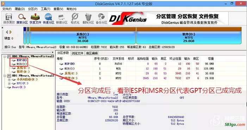The width and height of the screenshot is (247, 130).
Task: Expand the EFI(F:) tree node
Action: point(9,83)
